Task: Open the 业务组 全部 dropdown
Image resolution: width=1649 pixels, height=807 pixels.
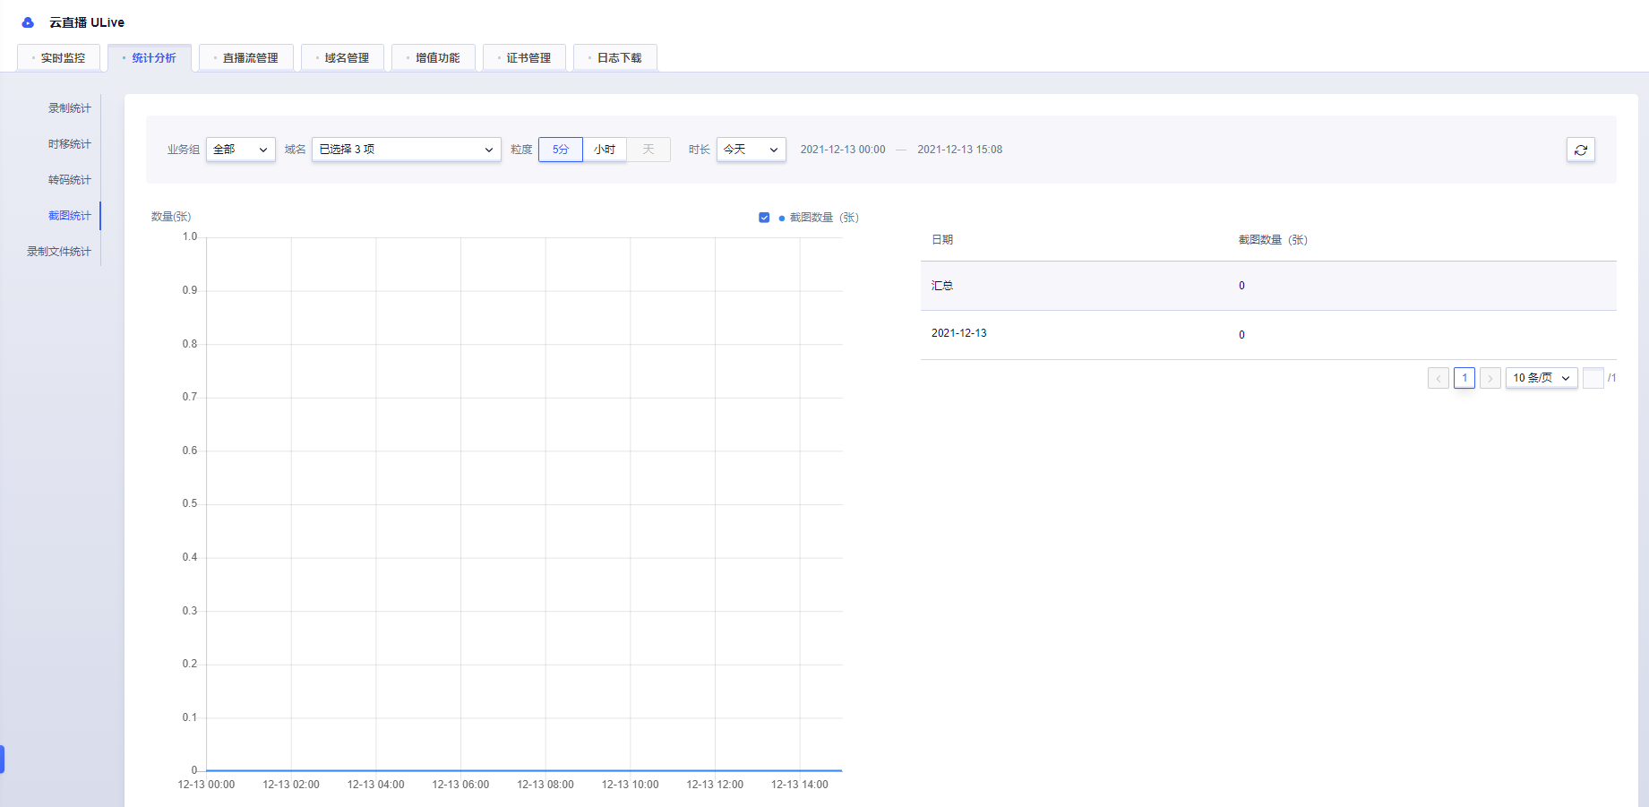Action: (x=241, y=150)
